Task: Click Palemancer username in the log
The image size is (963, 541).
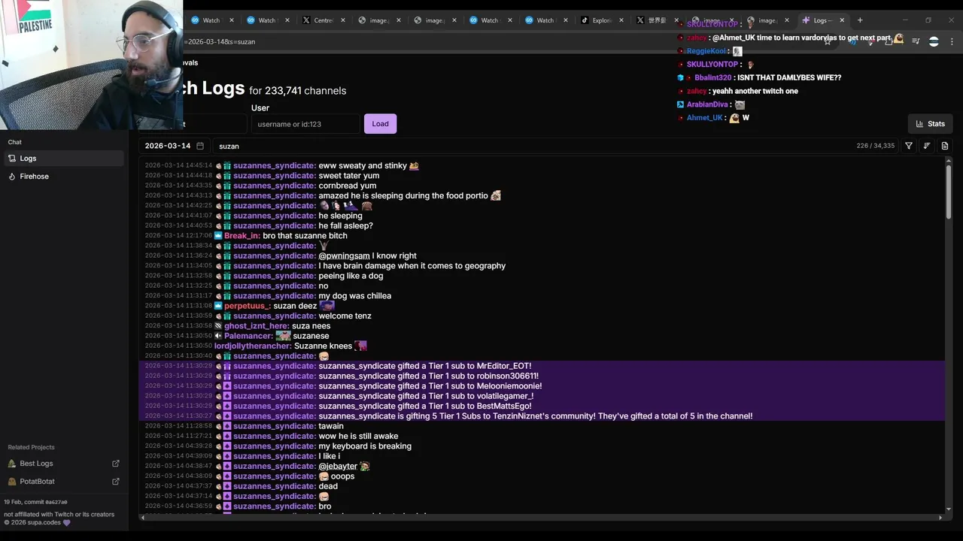Action: 248,336
